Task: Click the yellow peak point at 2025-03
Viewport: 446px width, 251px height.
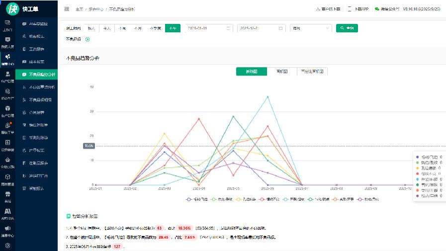Action: coord(165,133)
